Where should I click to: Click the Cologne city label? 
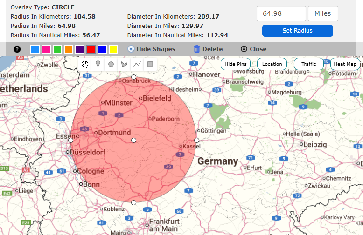(91, 171)
